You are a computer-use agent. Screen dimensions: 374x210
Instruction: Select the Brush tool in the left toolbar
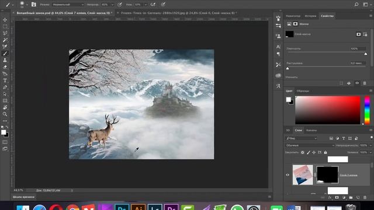tap(5, 53)
